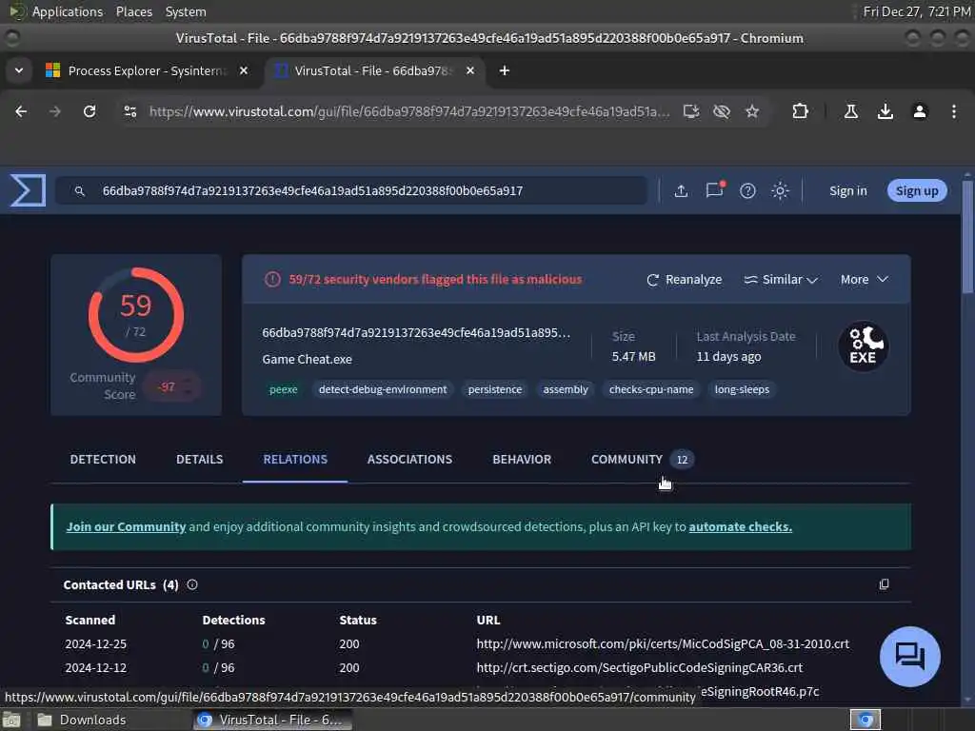Open the Places menu
The width and height of the screenshot is (975, 731).
[133, 11]
